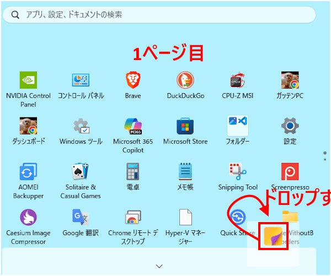Open Caesium Image Compressor
331x276 pixels.
(x=28, y=217)
